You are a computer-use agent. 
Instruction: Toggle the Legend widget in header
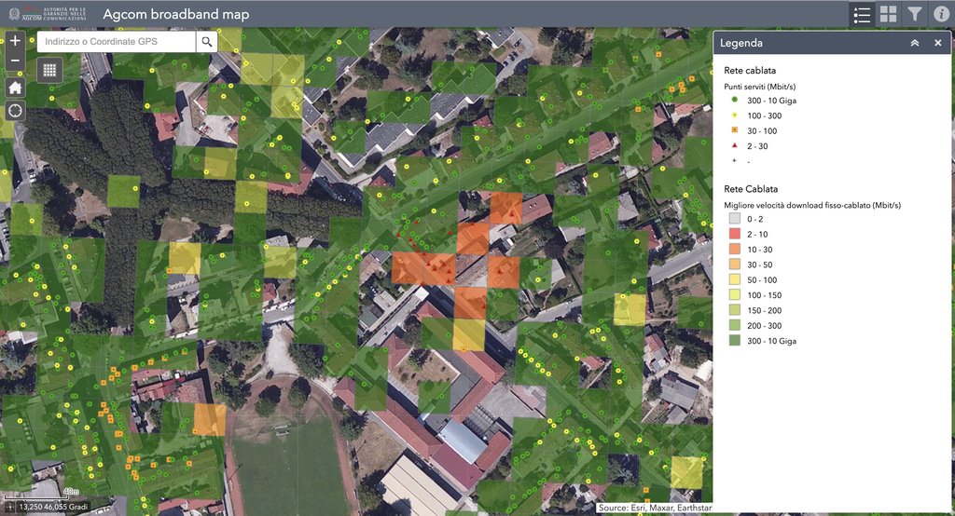pyautogui.click(x=862, y=14)
